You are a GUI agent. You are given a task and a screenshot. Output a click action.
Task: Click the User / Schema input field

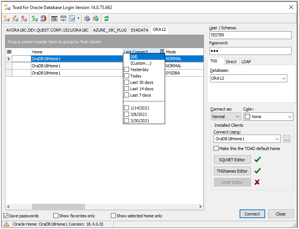pos(250,35)
